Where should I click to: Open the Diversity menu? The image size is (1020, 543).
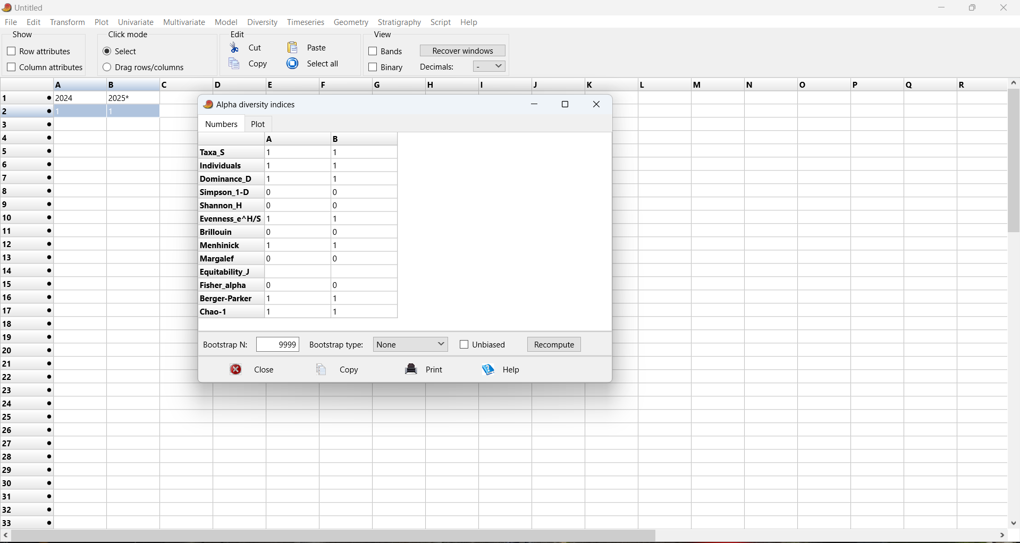[x=262, y=22]
